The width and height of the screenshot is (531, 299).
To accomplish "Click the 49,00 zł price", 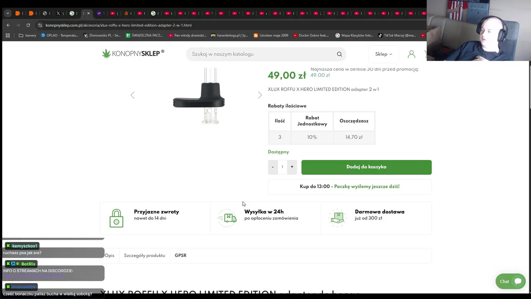I will (287, 75).
